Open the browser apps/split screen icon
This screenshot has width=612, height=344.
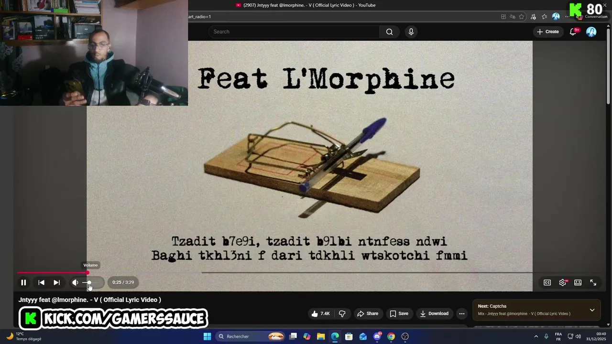(x=503, y=17)
